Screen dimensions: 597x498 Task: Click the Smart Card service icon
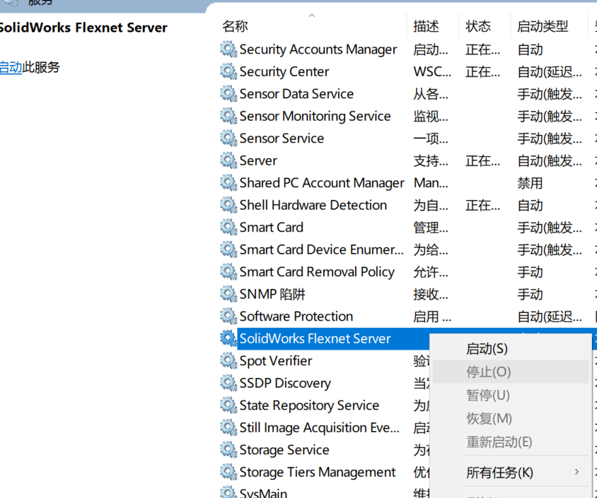coord(228,227)
